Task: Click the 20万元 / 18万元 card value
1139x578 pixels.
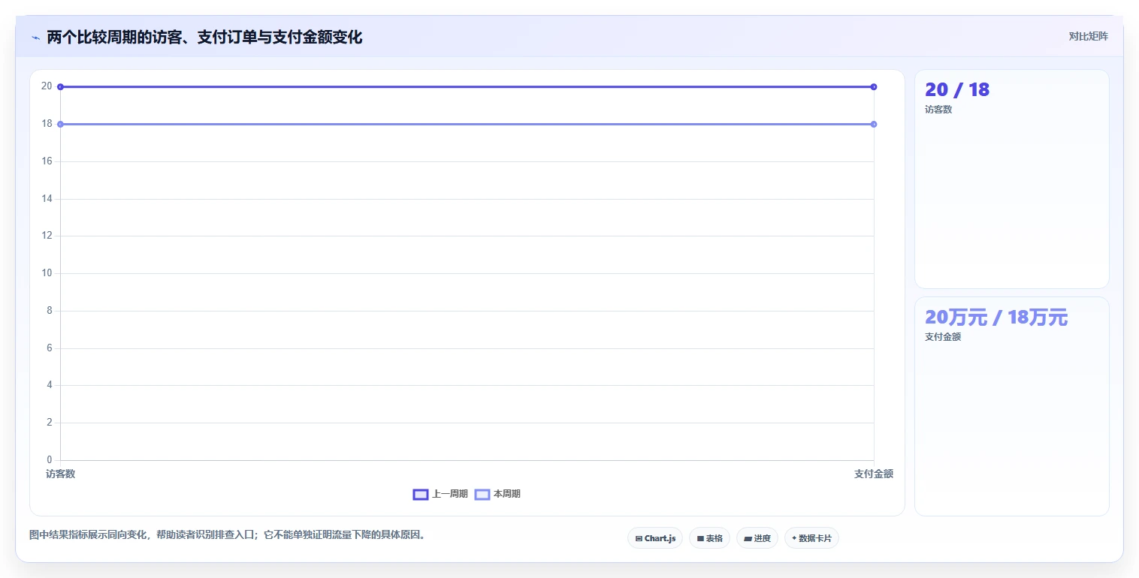Action: click(995, 318)
